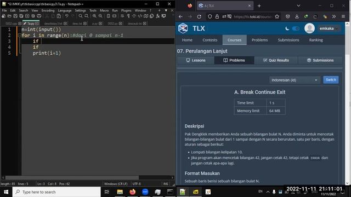This screenshot has height=197, width=351.
Task: Click the Save All icon in Notepad++ toolbar
Action: [21, 16]
